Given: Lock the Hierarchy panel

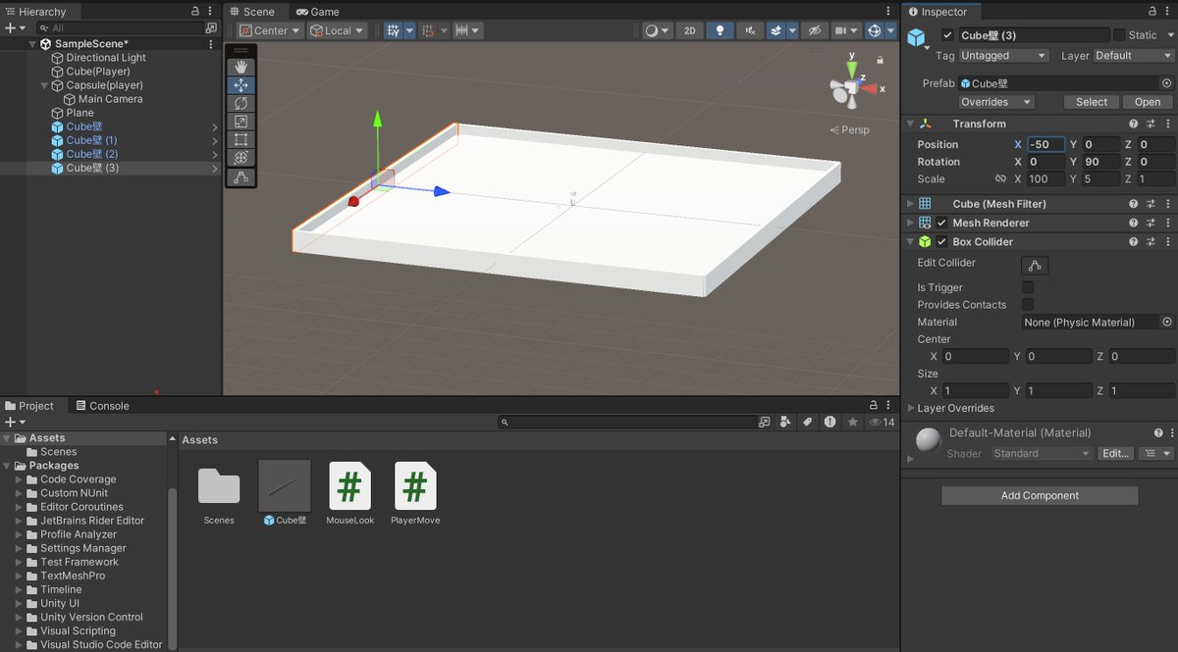Looking at the screenshot, I should coord(195,12).
